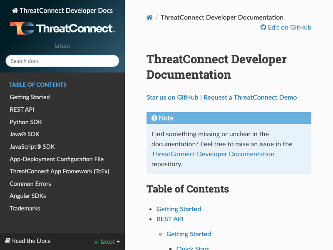This screenshot has height=250, width=333.
Task: Open Java® SDK sidebar entry
Action: pos(25,134)
